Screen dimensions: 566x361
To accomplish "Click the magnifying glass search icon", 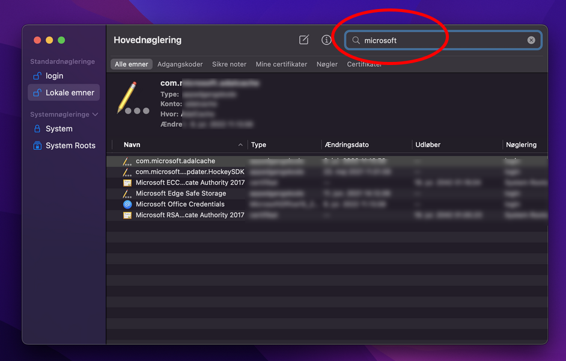I will pos(356,40).
